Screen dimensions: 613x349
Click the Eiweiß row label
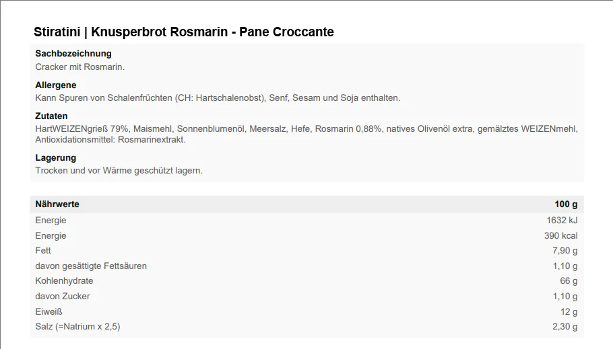click(x=49, y=312)
